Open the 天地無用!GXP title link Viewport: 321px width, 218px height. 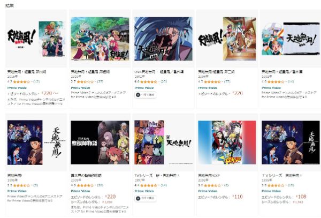[209, 176]
